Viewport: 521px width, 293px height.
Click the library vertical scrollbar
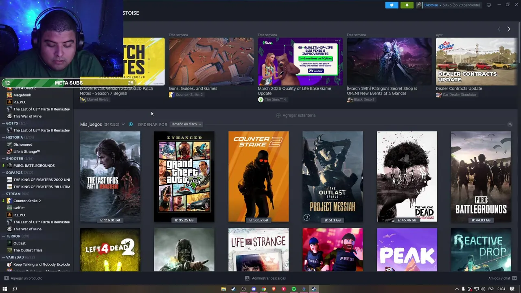pyautogui.click(x=519, y=43)
